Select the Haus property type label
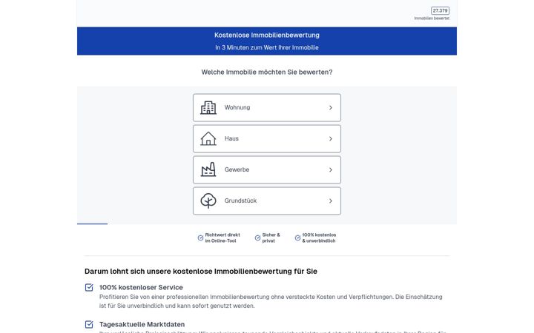The height and width of the screenshot is (333, 534). click(231, 138)
